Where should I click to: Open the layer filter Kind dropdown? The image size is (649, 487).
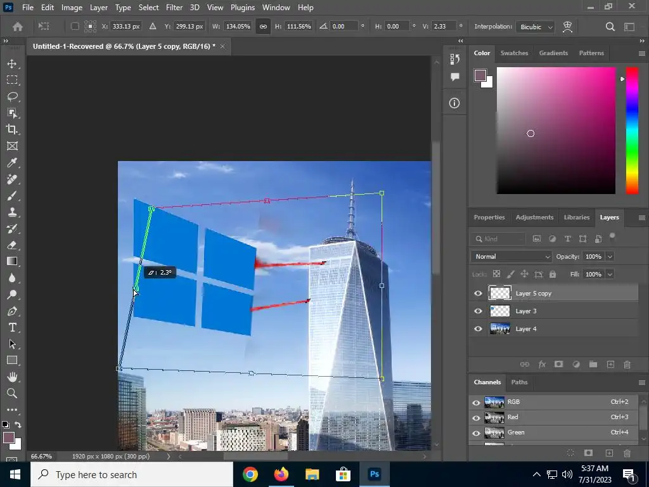[x=498, y=239]
